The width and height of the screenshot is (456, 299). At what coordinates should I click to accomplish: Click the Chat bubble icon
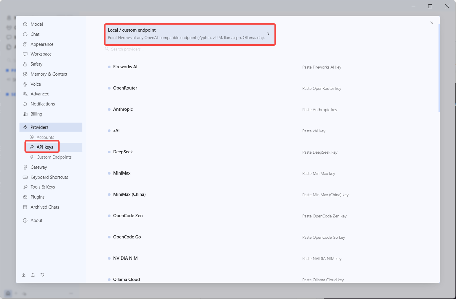25,34
